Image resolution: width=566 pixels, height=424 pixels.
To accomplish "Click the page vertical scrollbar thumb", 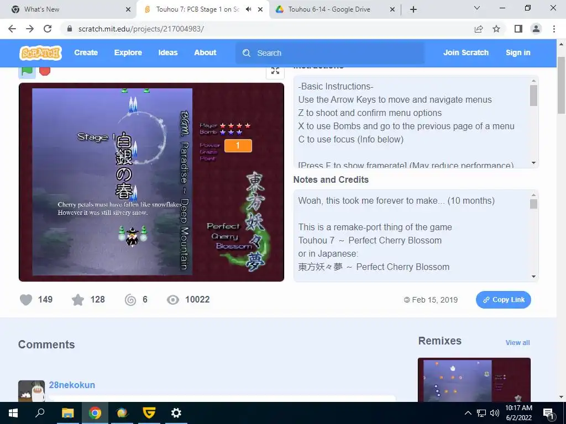I will [562, 85].
